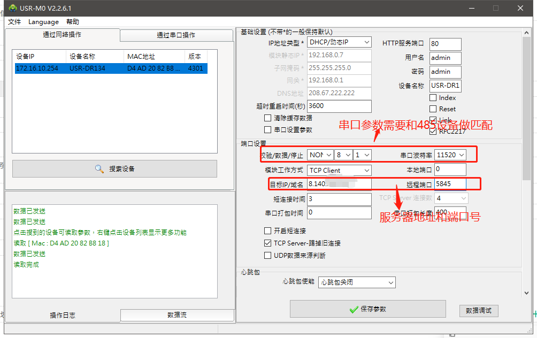The height and width of the screenshot is (338, 537).
Task: Enable the 开启短连接 checkbox
Action: 268,231
